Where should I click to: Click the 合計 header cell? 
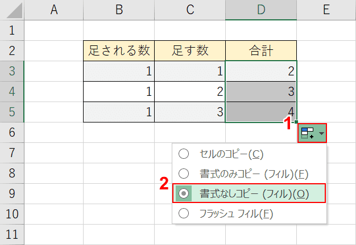coord(261,50)
